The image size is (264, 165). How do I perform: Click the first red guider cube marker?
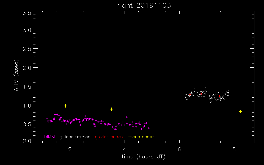pyautogui.click(x=190, y=94)
